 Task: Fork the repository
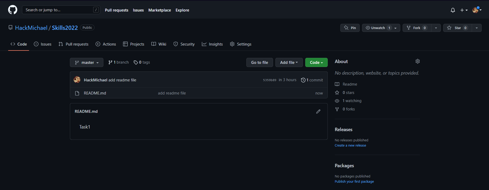point(417,28)
